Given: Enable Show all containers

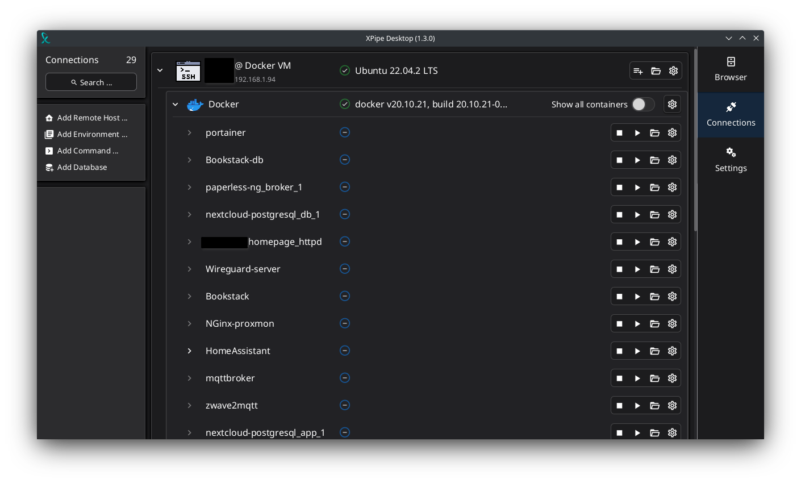Looking at the screenshot, I should pyautogui.click(x=643, y=105).
